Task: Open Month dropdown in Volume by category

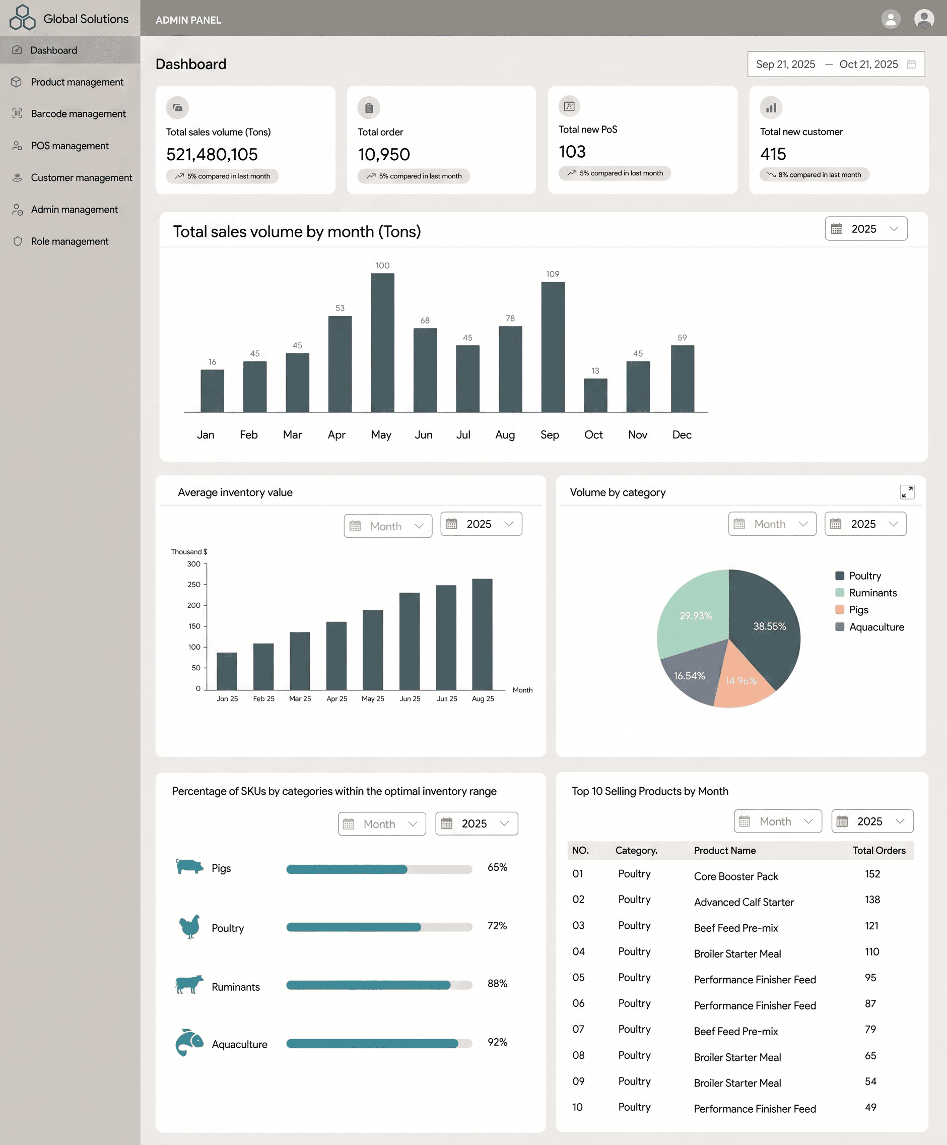Action: point(772,524)
